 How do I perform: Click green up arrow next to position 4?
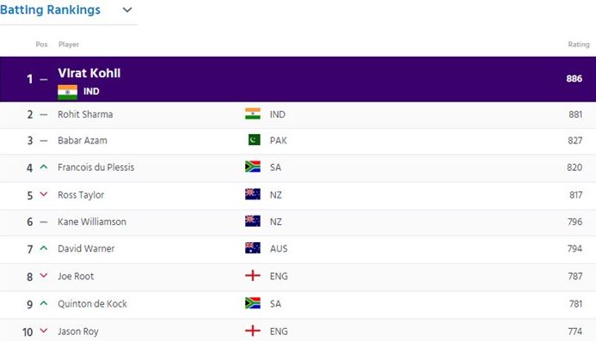pyautogui.click(x=44, y=167)
